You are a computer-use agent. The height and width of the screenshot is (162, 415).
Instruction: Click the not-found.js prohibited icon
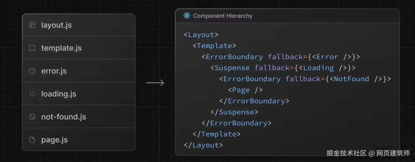tap(32, 117)
